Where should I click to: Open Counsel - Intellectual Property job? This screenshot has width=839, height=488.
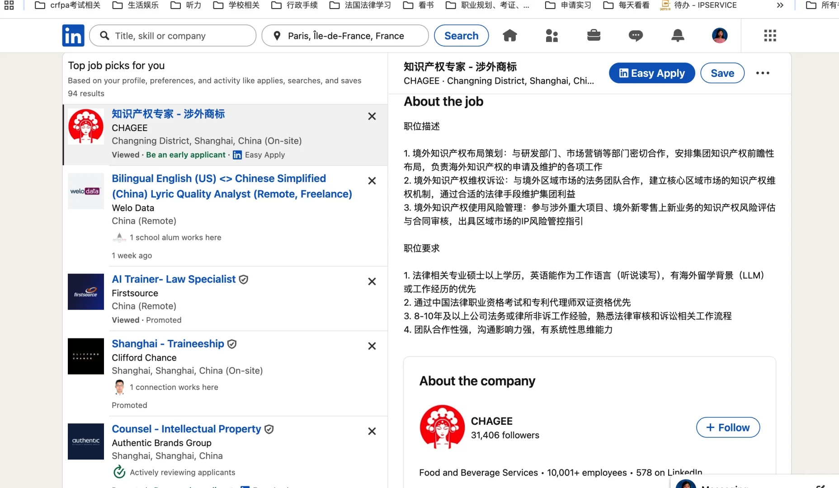tap(186, 429)
